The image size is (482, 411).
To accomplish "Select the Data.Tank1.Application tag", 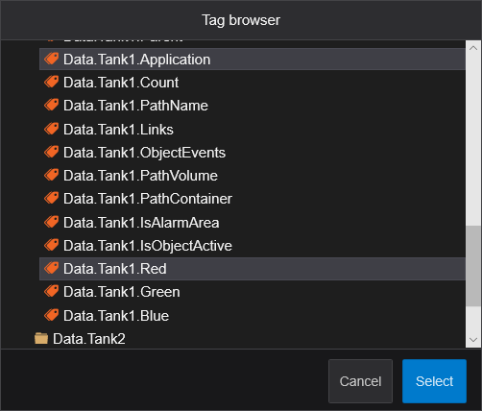I will (x=253, y=60).
